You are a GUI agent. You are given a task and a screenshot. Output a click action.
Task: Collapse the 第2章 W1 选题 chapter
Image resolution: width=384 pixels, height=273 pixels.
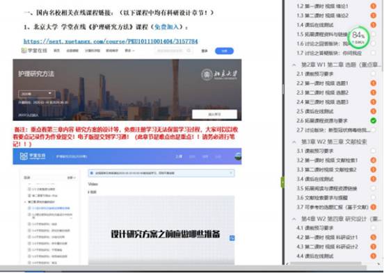coord(294,65)
